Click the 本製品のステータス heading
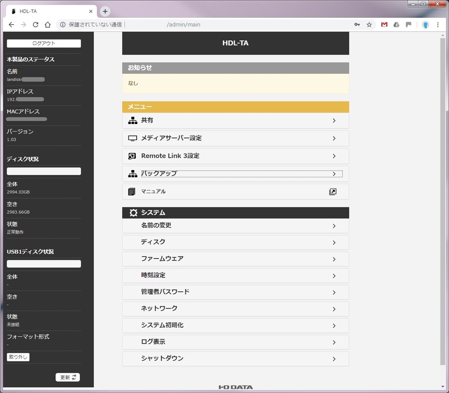 click(x=31, y=60)
